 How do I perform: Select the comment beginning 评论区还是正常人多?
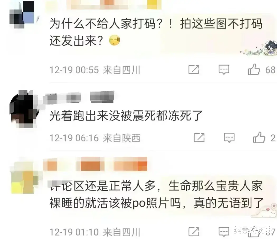tap(156, 194)
